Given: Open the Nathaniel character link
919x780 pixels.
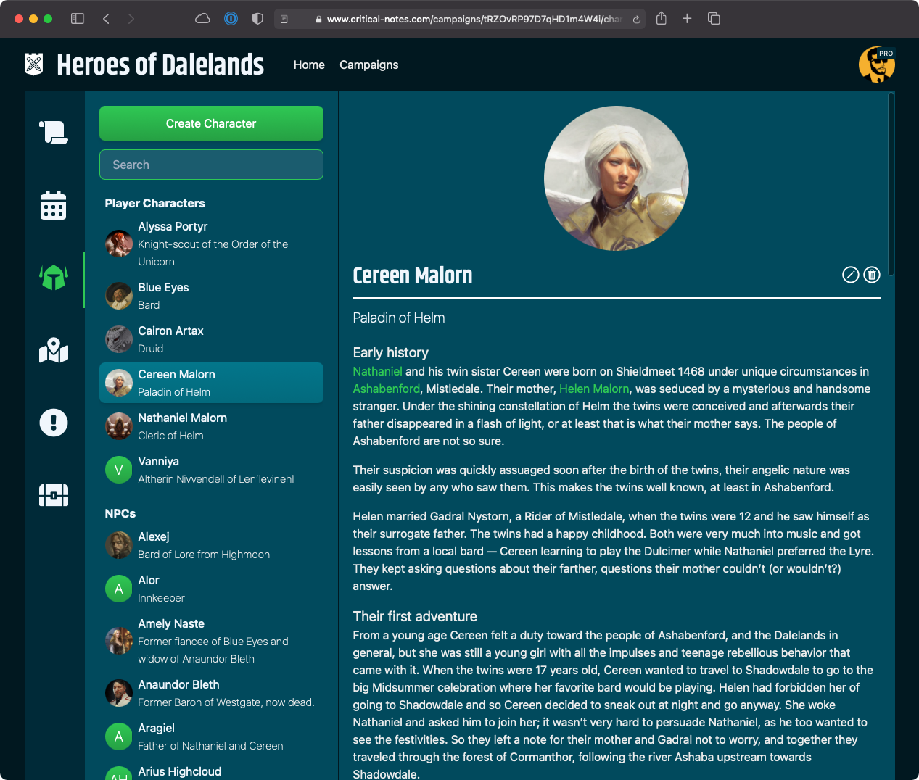Looking at the screenshot, I should point(377,371).
